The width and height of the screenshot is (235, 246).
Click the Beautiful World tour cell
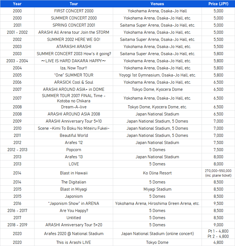click(x=74, y=135)
